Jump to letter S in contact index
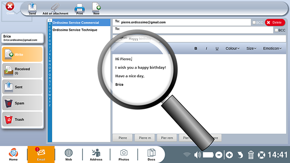 (50, 81)
